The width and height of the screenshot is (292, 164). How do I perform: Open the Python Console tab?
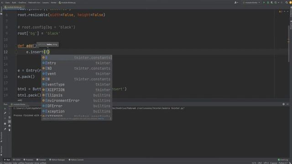[76, 160]
